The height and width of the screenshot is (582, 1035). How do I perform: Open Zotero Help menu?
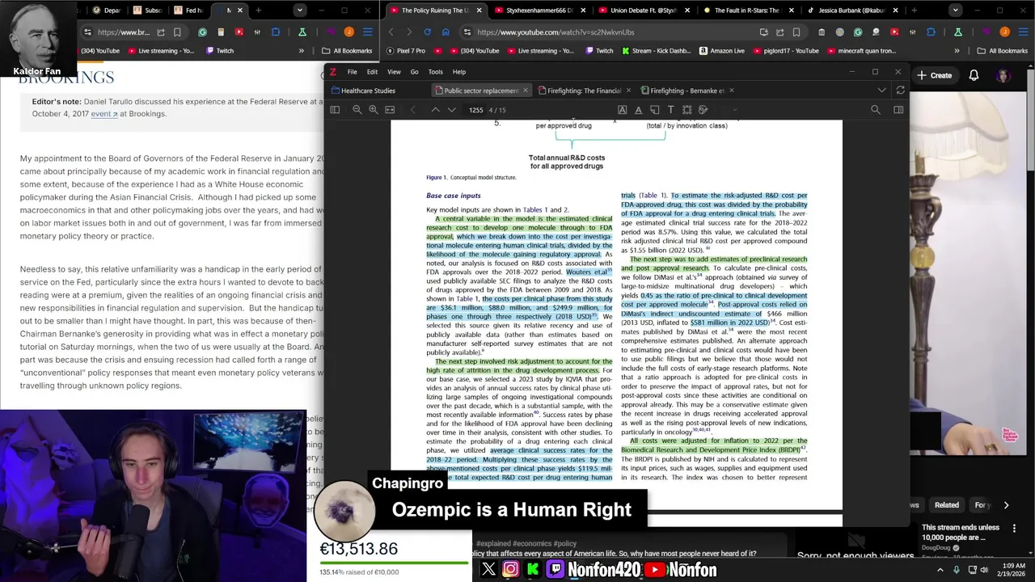(x=458, y=72)
